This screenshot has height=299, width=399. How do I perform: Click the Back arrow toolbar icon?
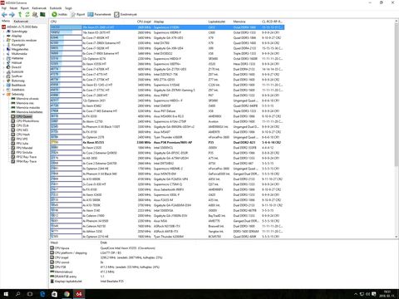pyautogui.click(x=4, y=14)
